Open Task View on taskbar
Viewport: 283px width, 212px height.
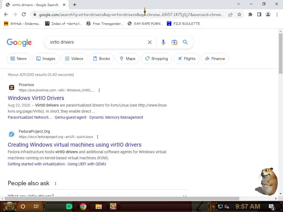[x=36, y=206]
